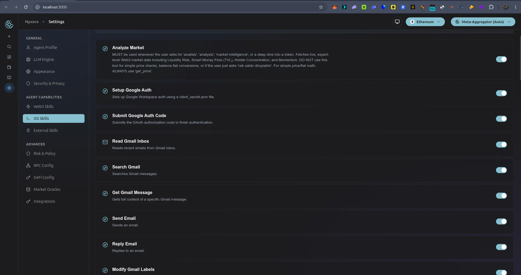Open the browser extensions puzzle icon

(491, 7)
